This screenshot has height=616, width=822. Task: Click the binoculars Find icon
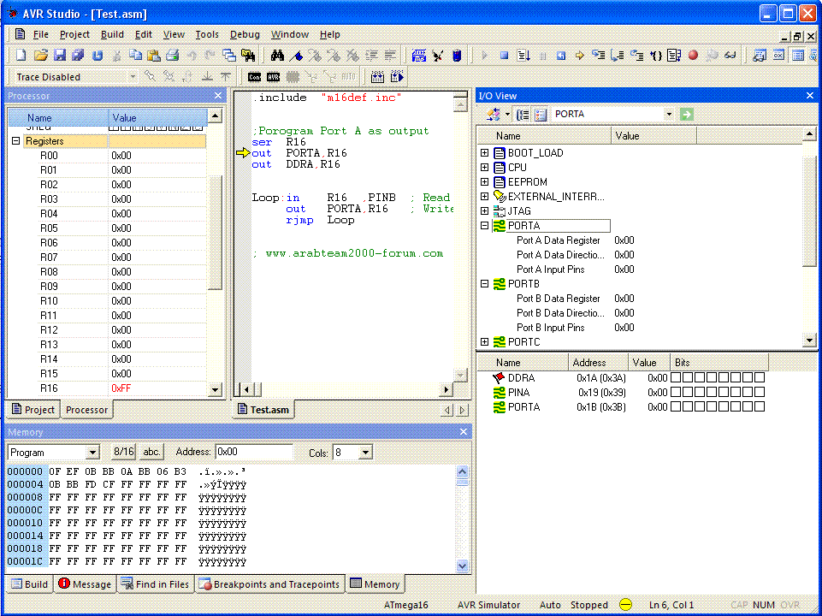(x=277, y=55)
